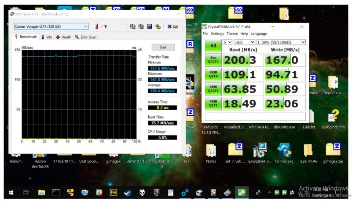
Task: Click the 4KiB Q8T8 read value 109.1
Action: click(242, 74)
